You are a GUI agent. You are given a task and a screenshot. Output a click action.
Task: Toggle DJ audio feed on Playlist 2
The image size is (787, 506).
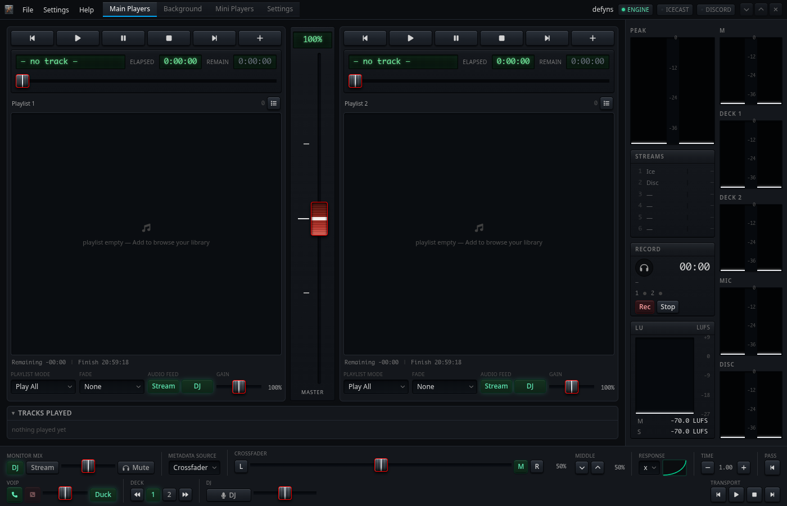click(x=530, y=386)
